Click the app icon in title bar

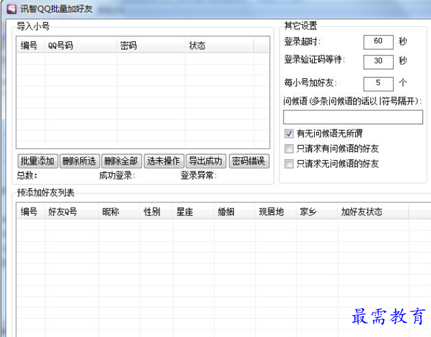11,8
